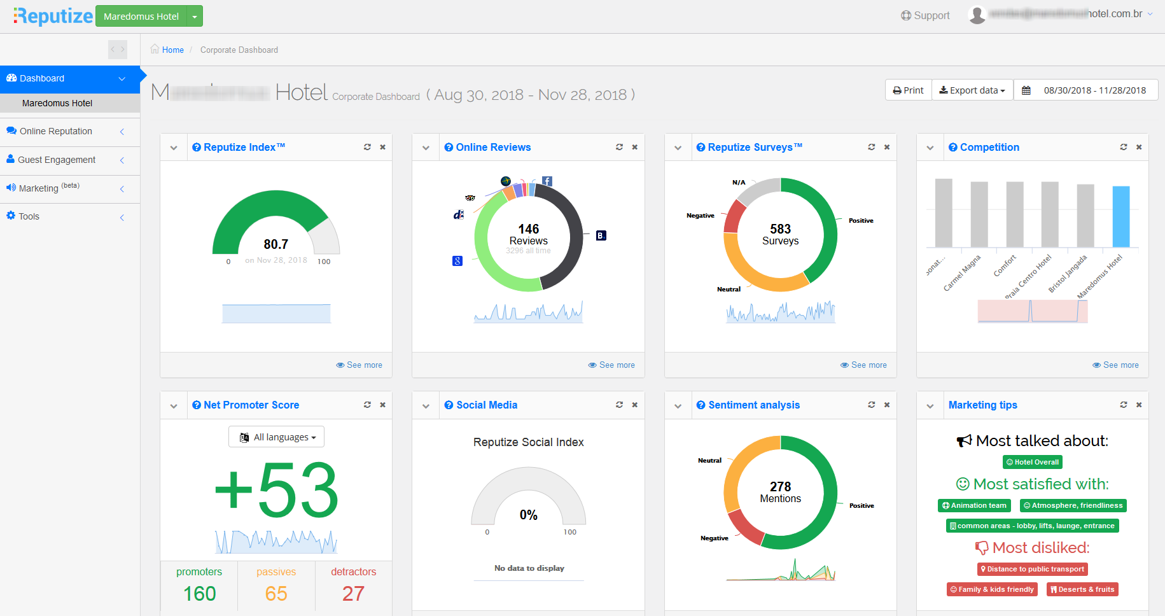Click the calendar icon in date range

point(1026,90)
